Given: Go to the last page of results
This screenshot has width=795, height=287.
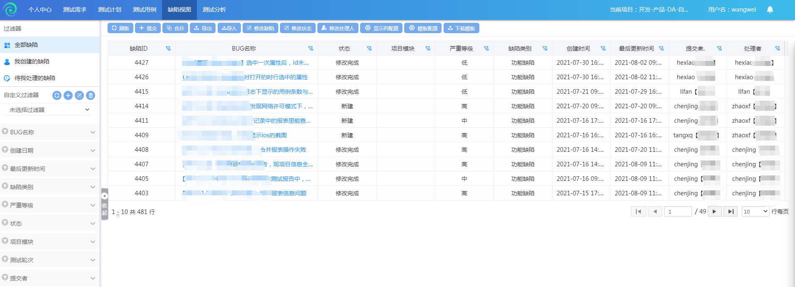Looking at the screenshot, I should pyautogui.click(x=731, y=212).
